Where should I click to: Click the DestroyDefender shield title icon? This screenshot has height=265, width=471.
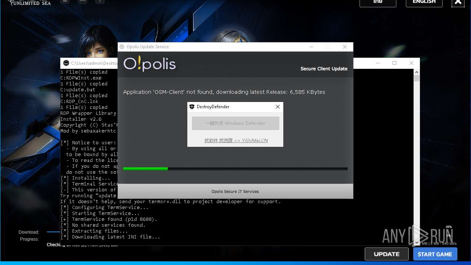pyautogui.click(x=192, y=107)
